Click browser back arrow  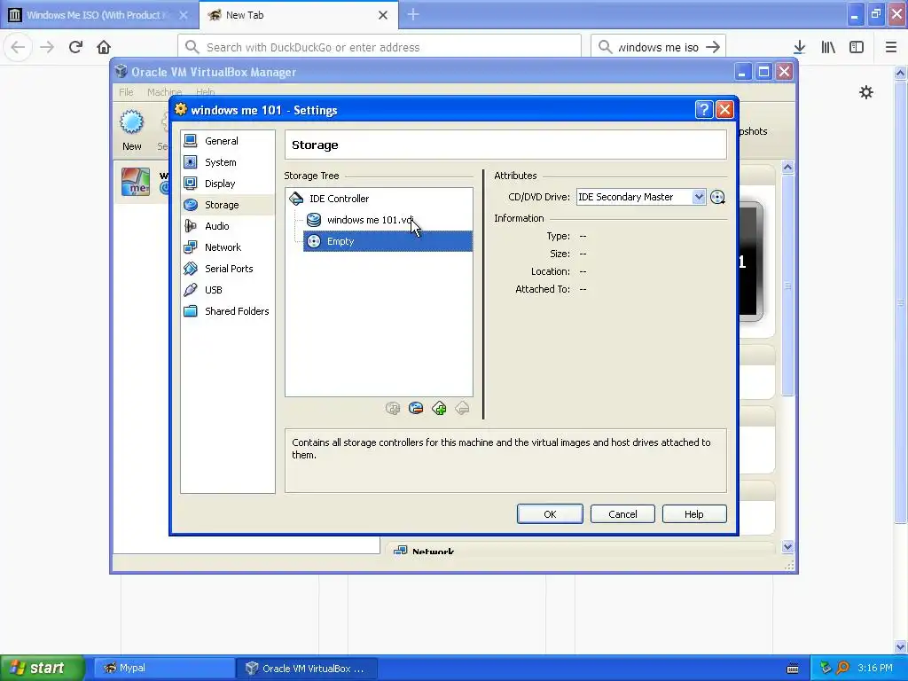18,47
